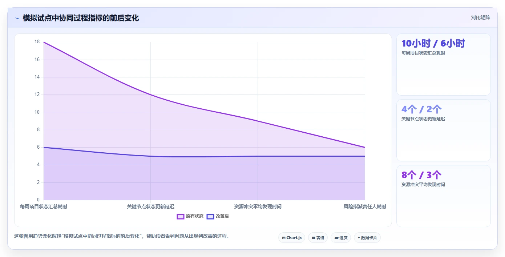Select the 表格 tag pill
The height and width of the screenshot is (257, 505).
pyautogui.click(x=318, y=238)
